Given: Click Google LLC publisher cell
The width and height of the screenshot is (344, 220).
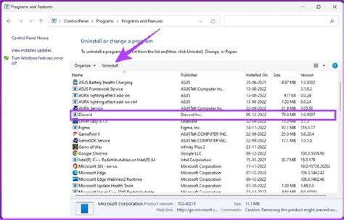Looking at the screenshot, I should pos(191,154).
